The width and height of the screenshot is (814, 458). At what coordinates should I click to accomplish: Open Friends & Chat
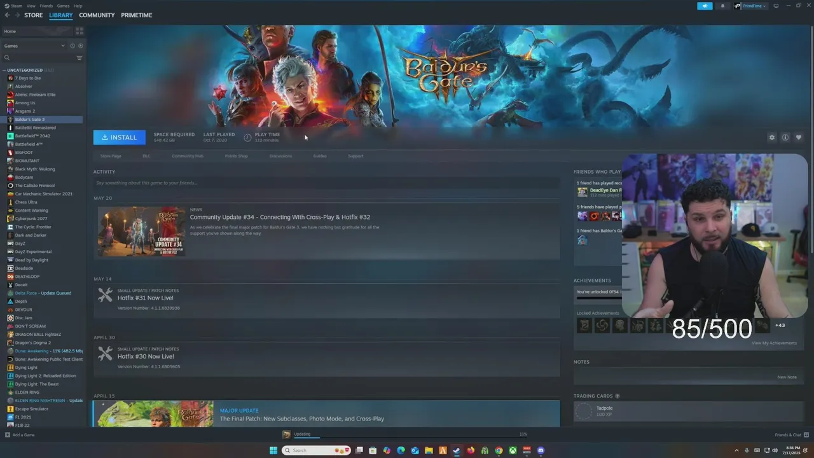(790, 435)
